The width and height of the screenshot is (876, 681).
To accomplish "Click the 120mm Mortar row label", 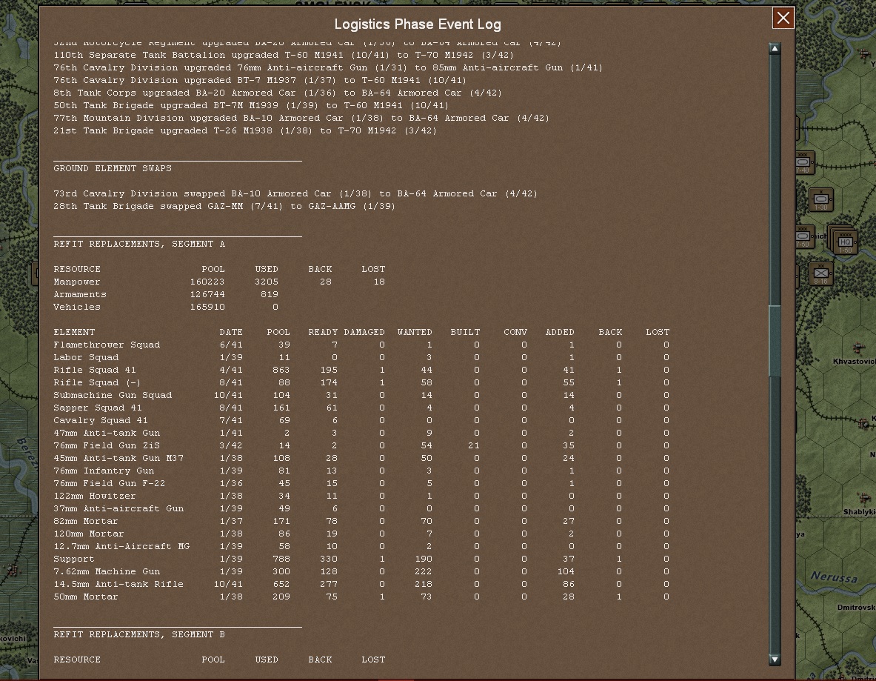I will point(89,534).
